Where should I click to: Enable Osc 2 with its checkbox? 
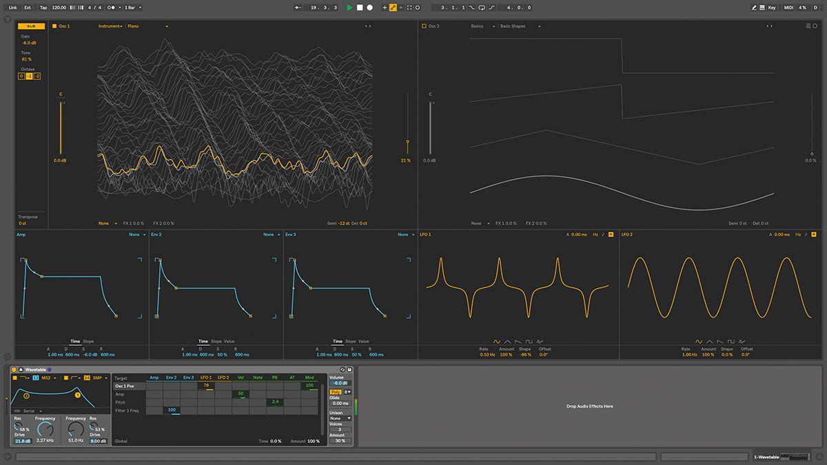(423, 26)
